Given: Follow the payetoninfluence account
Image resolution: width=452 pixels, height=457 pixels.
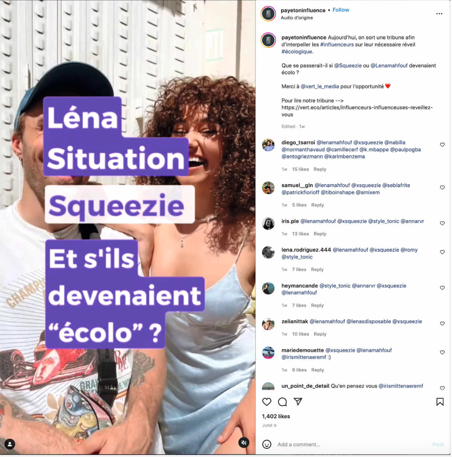Looking at the screenshot, I should point(341,10).
